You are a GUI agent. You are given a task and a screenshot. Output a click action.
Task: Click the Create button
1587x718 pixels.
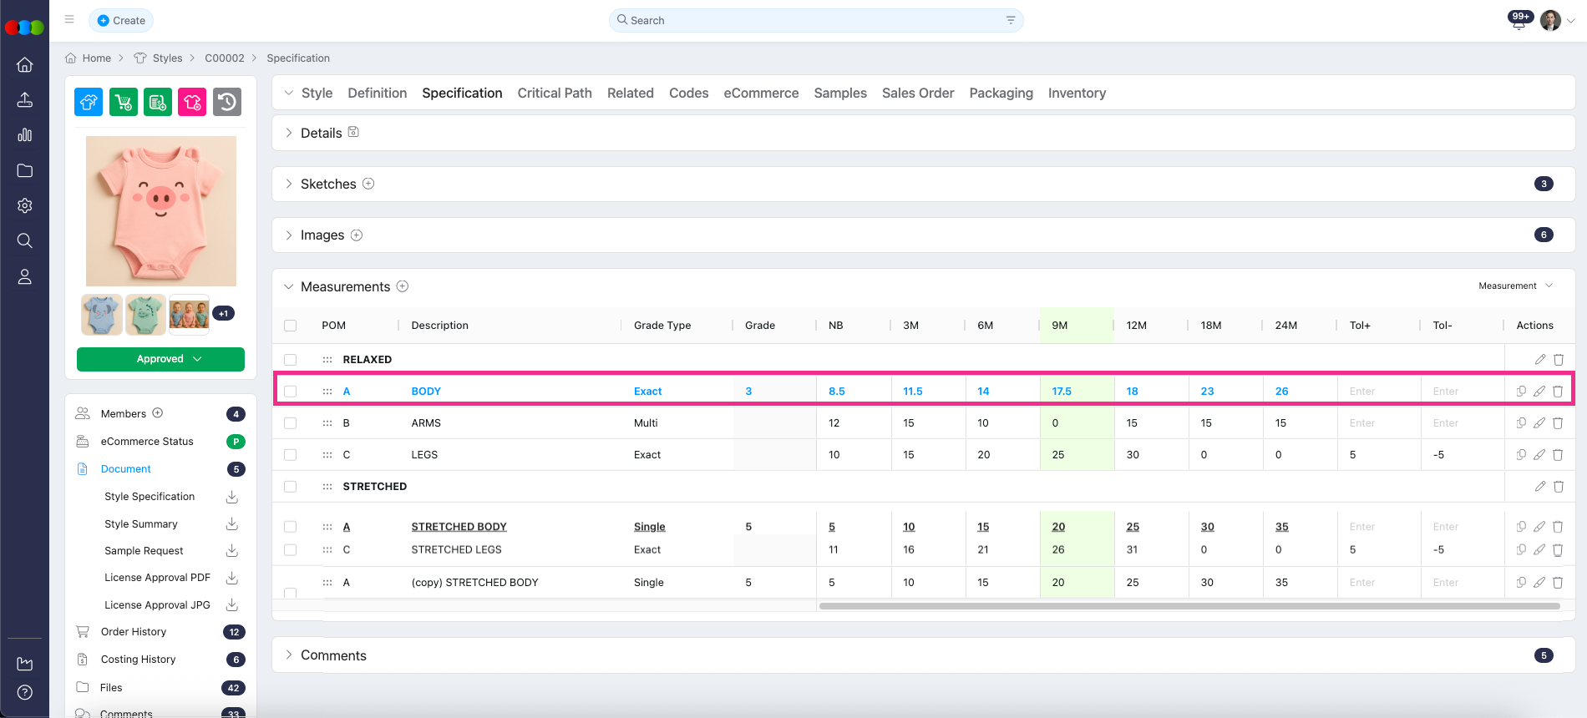(x=121, y=20)
